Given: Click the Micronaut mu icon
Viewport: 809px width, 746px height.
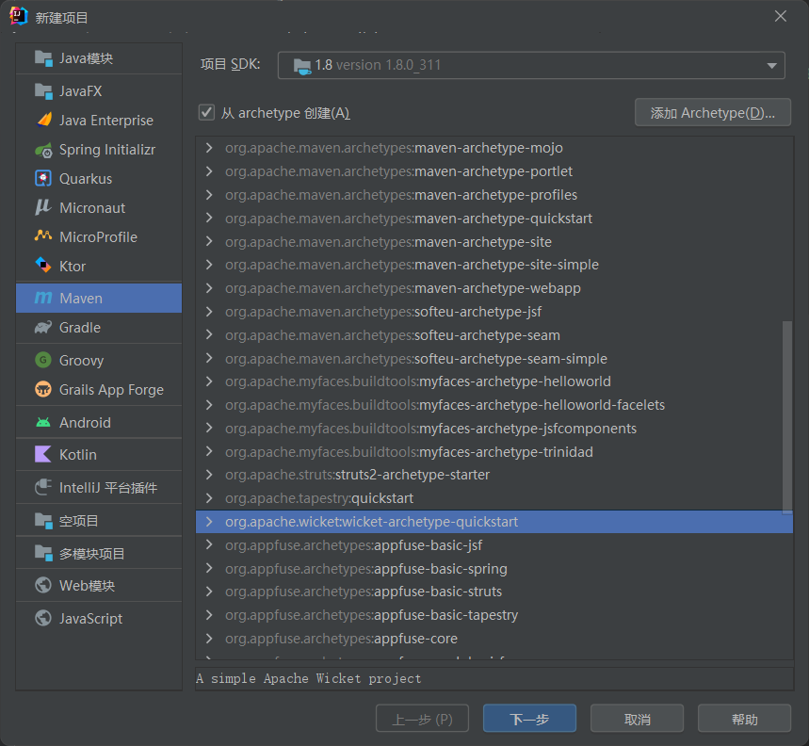Looking at the screenshot, I should click(43, 208).
